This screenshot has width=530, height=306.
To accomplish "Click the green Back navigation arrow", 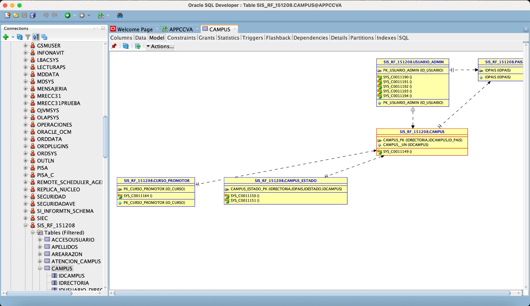I will (68, 15).
